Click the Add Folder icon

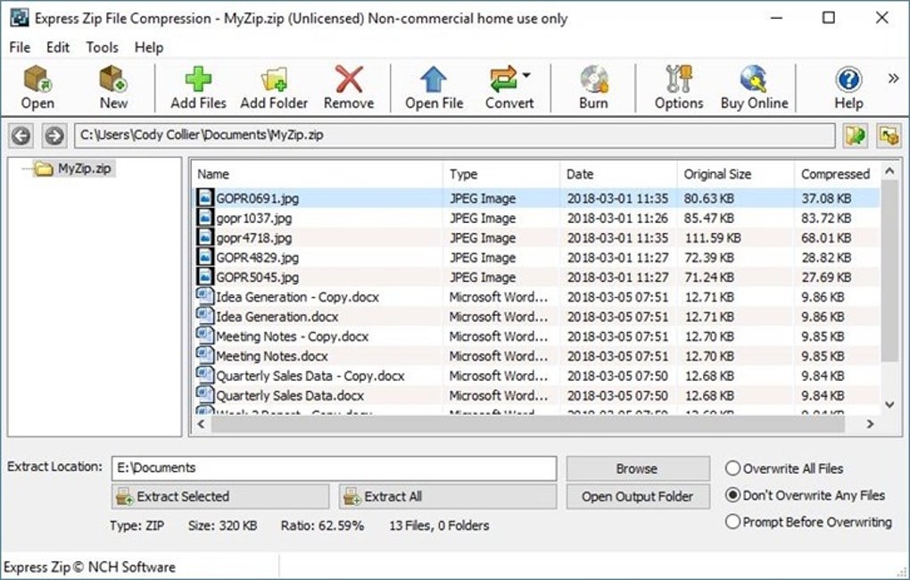pos(273,86)
